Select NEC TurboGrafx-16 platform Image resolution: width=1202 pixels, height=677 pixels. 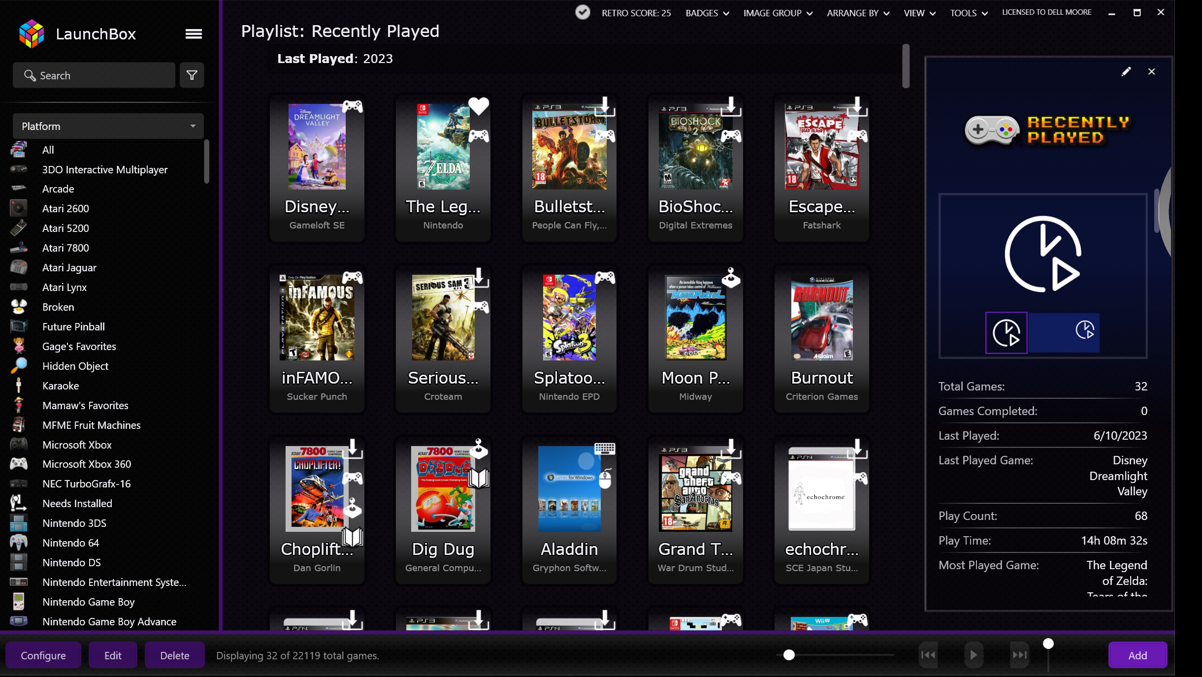point(86,484)
